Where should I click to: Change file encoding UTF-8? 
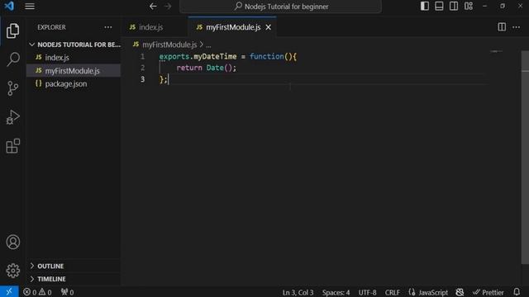(367, 292)
